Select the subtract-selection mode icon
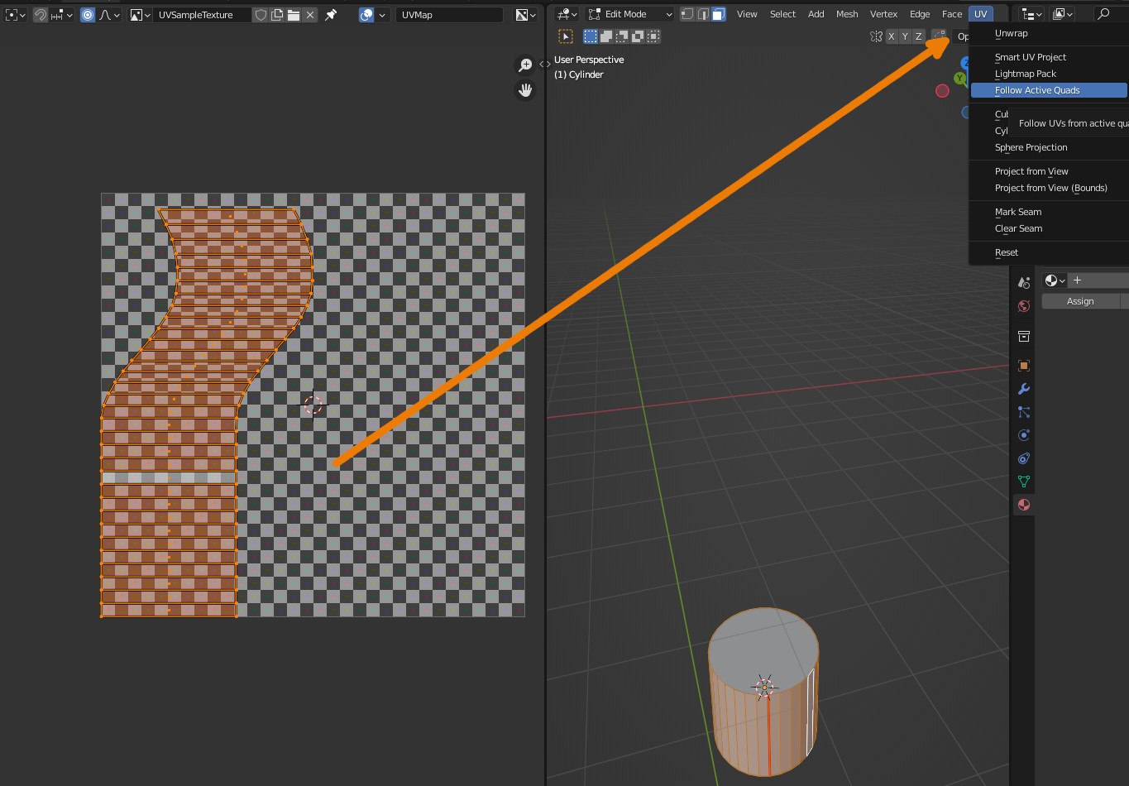 point(622,36)
